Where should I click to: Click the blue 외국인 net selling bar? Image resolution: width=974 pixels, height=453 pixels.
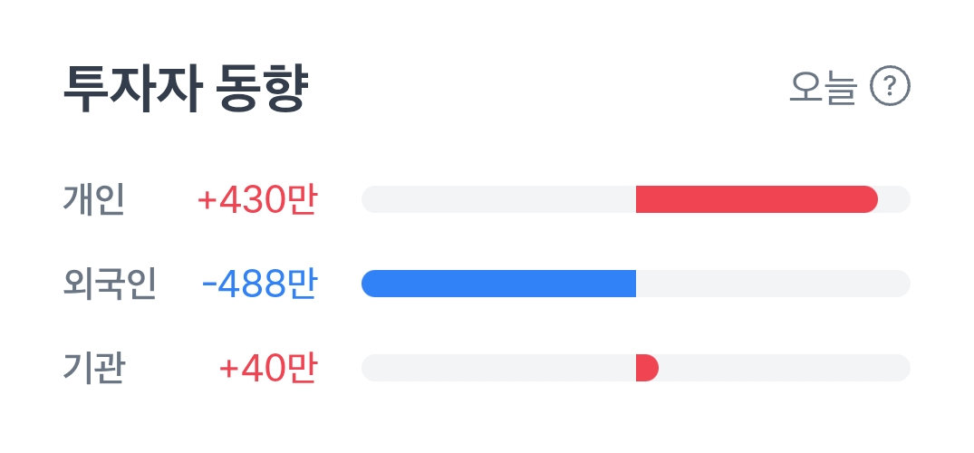pyautogui.click(x=499, y=284)
